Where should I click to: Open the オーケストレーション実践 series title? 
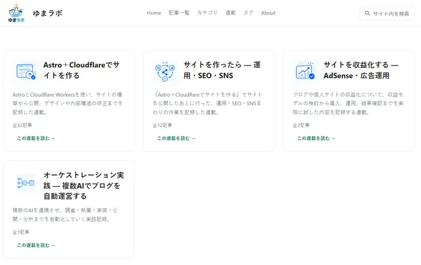(84, 185)
